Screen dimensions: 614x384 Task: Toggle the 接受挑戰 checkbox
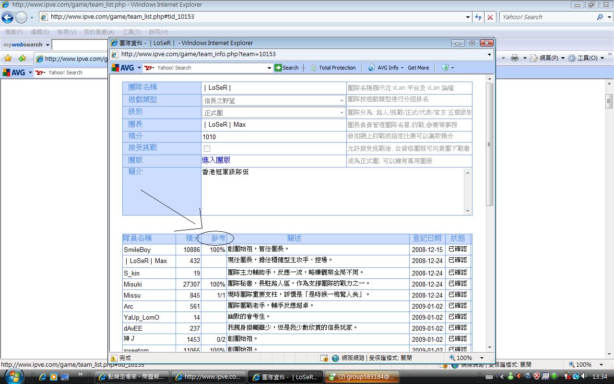click(x=207, y=149)
